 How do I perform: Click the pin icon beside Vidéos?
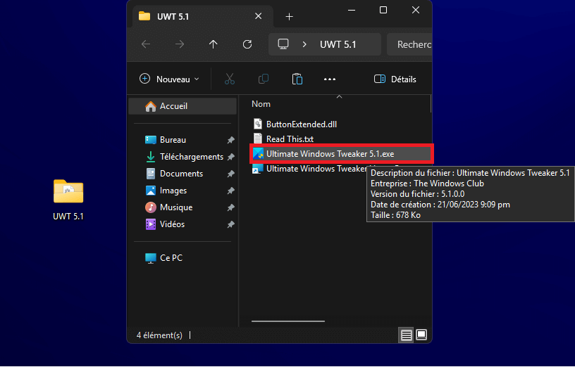point(230,224)
